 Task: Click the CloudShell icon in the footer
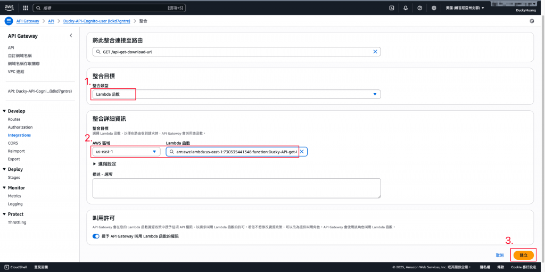pos(6,267)
